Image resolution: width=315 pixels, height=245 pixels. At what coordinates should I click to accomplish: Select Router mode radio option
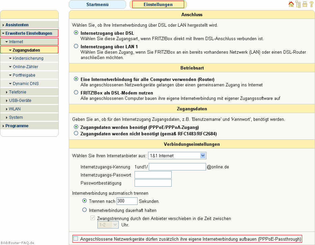[x=76, y=79]
